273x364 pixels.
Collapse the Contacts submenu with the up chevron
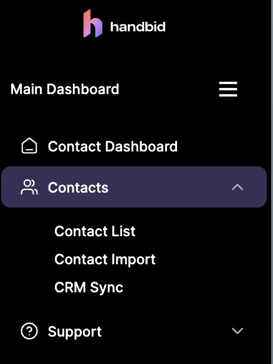coord(237,187)
